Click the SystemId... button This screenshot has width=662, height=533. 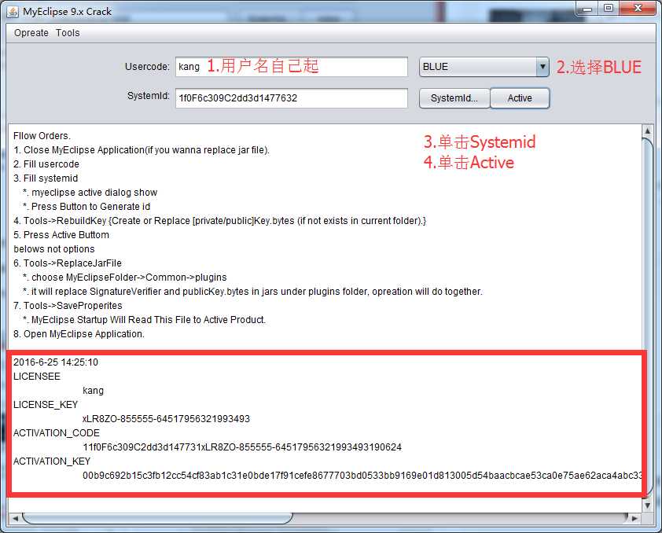pos(454,98)
